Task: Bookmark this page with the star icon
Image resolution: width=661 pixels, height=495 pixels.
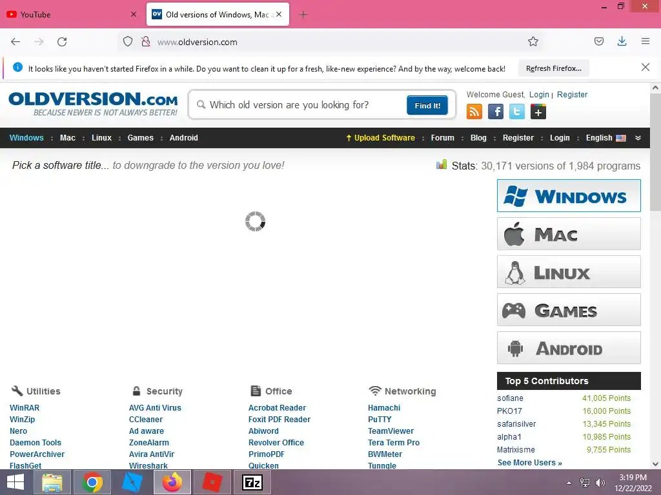Action: (533, 41)
